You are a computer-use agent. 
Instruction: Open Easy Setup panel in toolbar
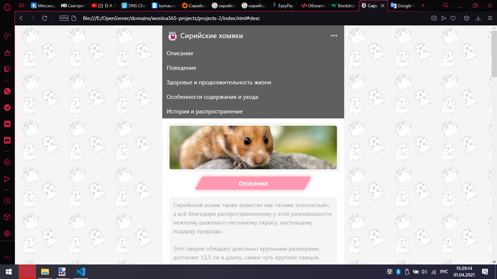pyautogui.click(x=489, y=18)
